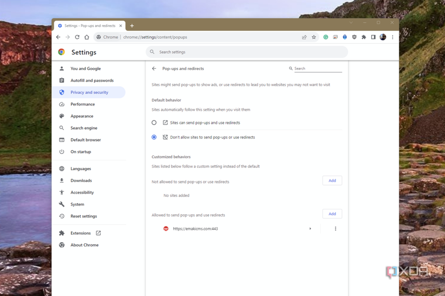Click the No sites added text
This screenshot has width=445, height=296.
tap(176, 195)
